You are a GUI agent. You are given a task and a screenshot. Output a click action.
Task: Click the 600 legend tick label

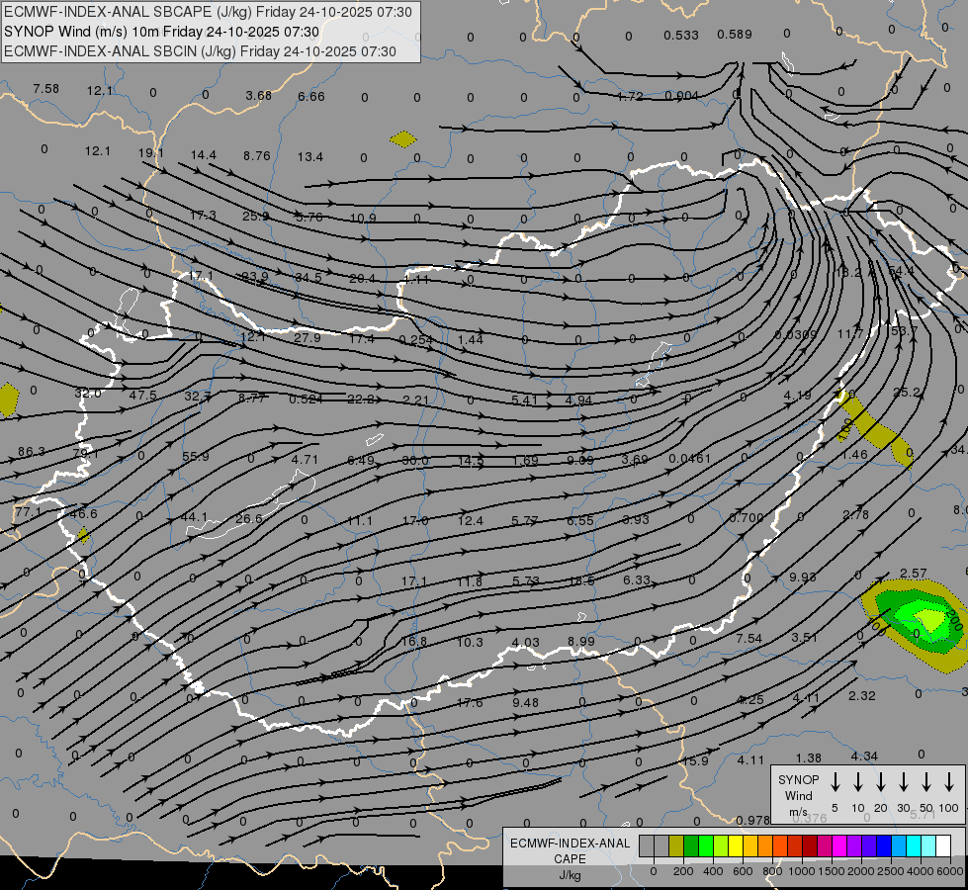(x=743, y=871)
